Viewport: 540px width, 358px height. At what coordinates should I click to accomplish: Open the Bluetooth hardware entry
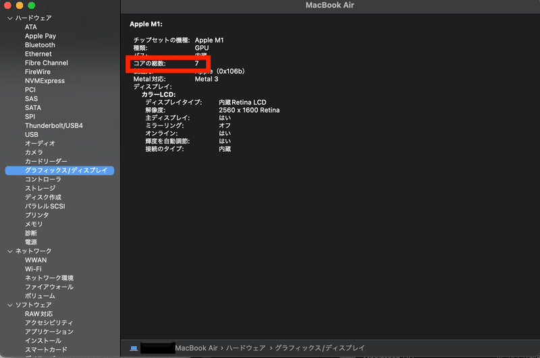pyautogui.click(x=40, y=44)
